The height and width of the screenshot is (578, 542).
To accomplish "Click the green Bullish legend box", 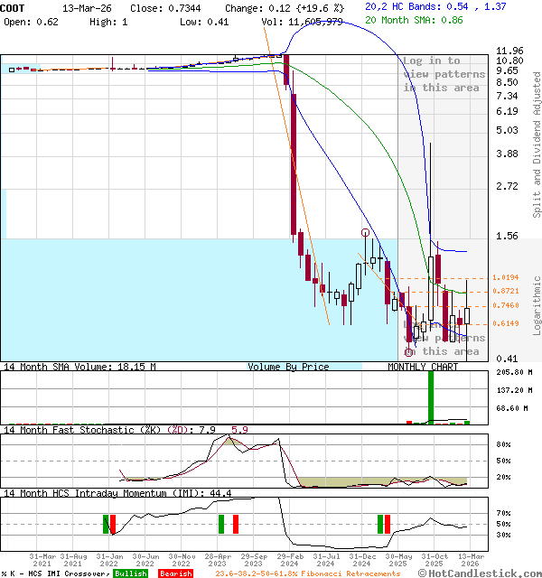I will coord(130,573).
